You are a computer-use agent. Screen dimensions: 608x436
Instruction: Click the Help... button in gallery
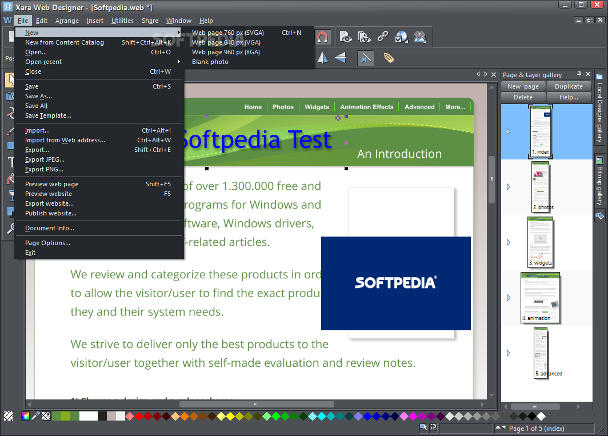pos(569,97)
